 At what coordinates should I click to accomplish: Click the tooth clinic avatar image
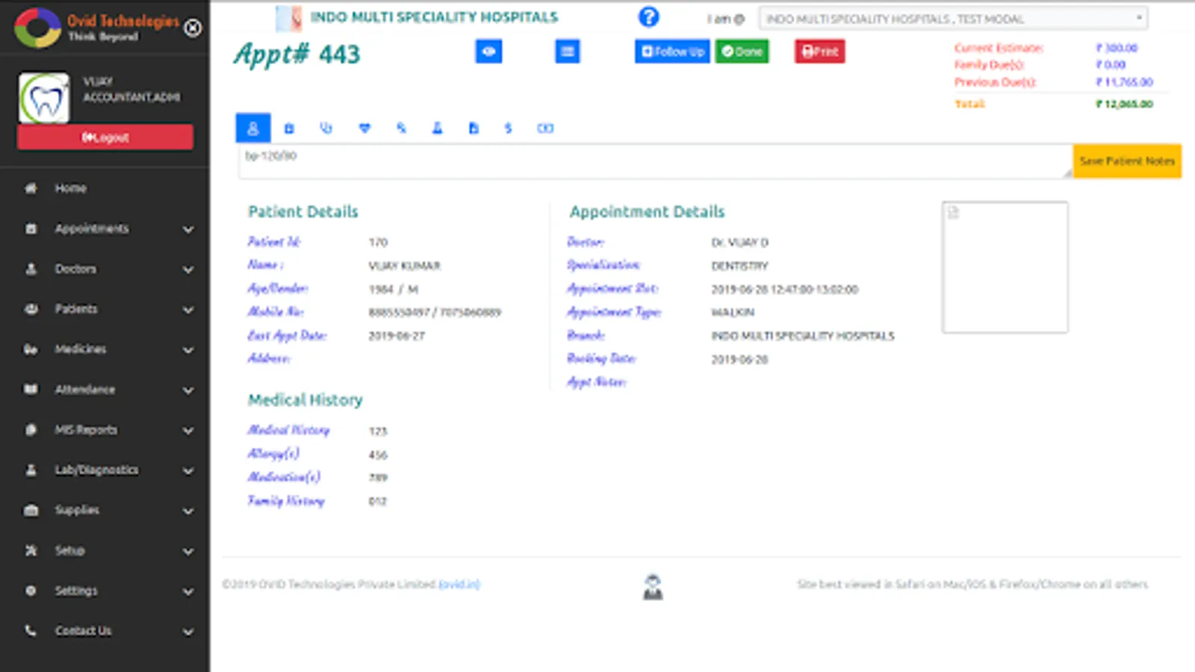(x=44, y=98)
